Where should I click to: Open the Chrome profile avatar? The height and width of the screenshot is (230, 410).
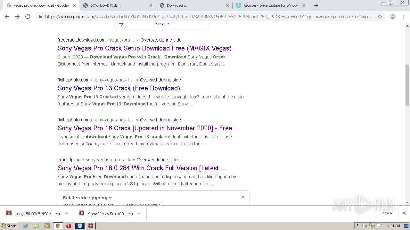coord(392,17)
